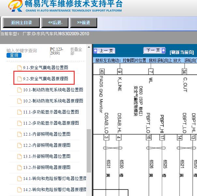Collapse all with 折叠全部 link
Screen dimensions: 197x196
(x=76, y=51)
